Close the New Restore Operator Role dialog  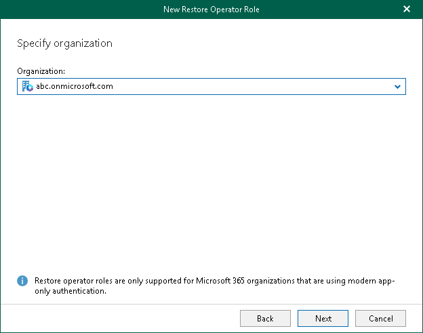coord(407,9)
